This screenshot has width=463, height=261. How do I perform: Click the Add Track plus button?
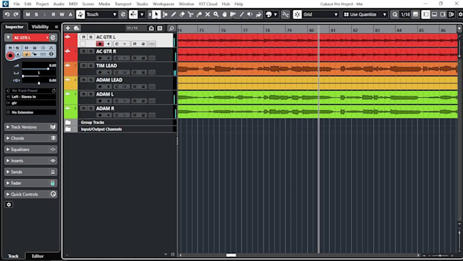point(68,28)
